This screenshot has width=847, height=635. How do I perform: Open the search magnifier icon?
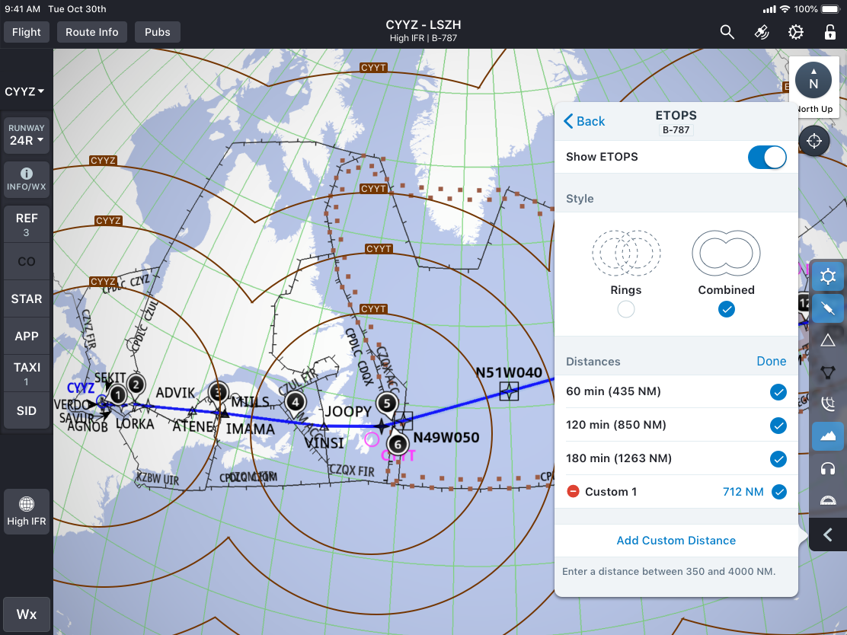point(727,33)
